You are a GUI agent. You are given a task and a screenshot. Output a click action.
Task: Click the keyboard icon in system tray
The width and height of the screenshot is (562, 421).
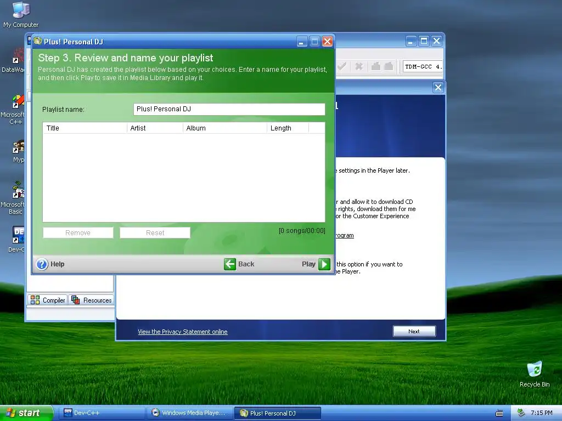tap(499, 413)
